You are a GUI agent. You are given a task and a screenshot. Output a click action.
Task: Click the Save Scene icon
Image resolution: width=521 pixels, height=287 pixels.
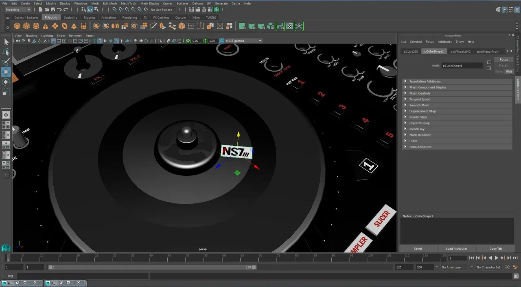click(x=53, y=9)
